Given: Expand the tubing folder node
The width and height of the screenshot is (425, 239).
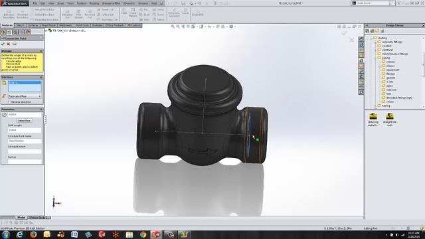Looking at the screenshot, I should pyautogui.click(x=375, y=106).
